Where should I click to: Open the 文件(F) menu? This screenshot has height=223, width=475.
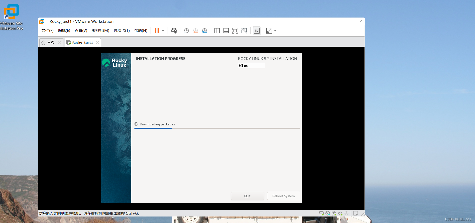pyautogui.click(x=48, y=31)
